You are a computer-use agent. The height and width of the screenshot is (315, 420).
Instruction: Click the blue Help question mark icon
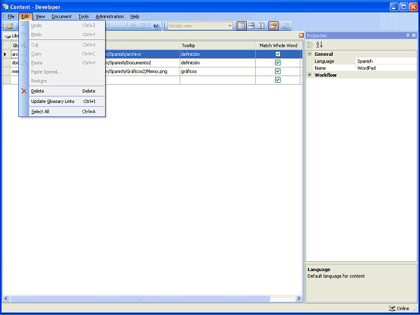[156, 26]
